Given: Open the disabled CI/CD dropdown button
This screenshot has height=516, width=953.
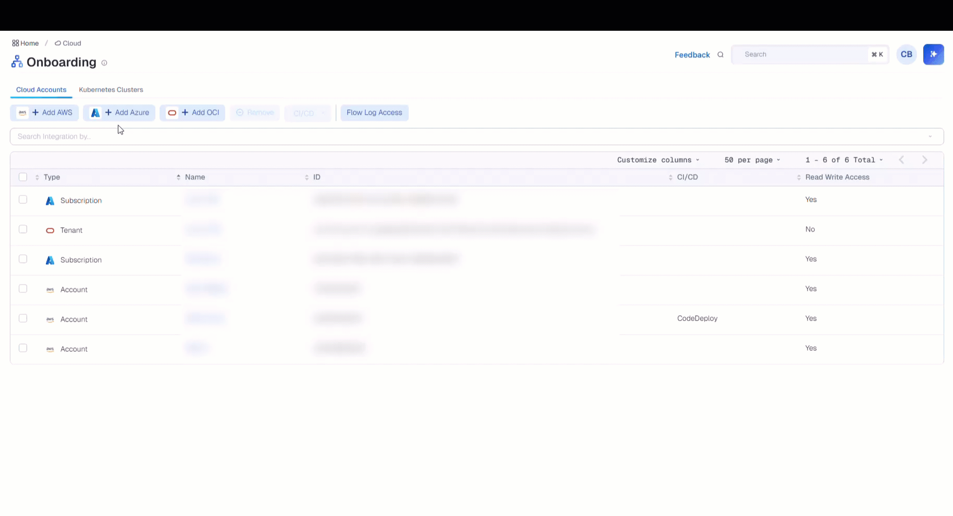Looking at the screenshot, I should [308, 113].
